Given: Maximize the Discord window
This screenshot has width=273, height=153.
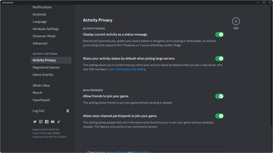Looking at the screenshot, I should 264,2.
